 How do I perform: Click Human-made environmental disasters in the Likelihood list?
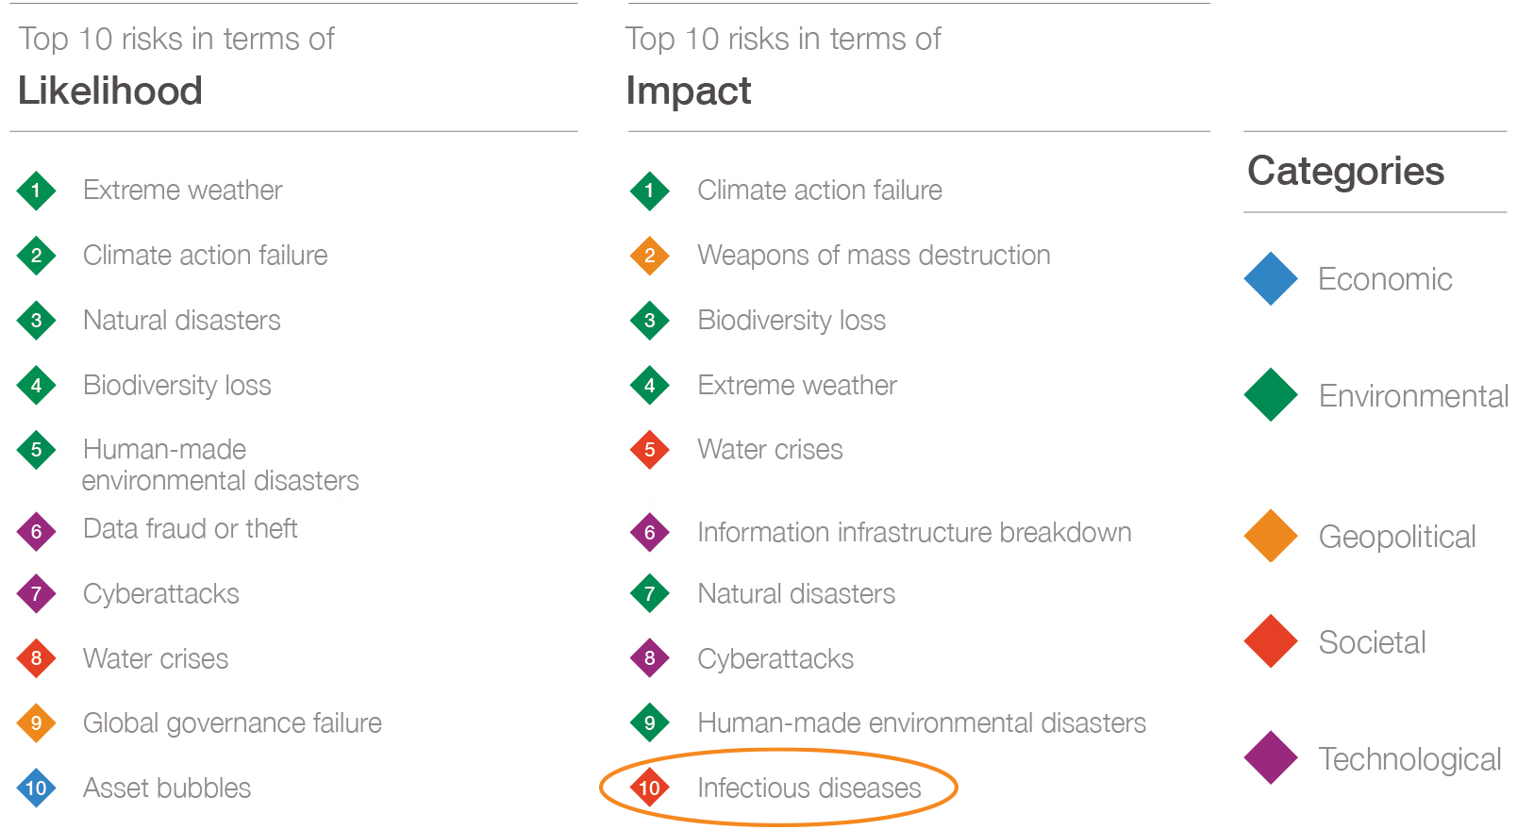pos(221,465)
